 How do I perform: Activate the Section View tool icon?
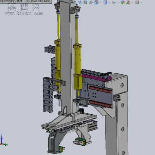point(85,2)
